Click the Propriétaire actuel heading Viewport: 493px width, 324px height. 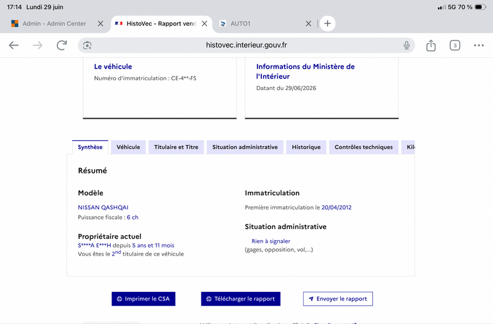click(110, 236)
